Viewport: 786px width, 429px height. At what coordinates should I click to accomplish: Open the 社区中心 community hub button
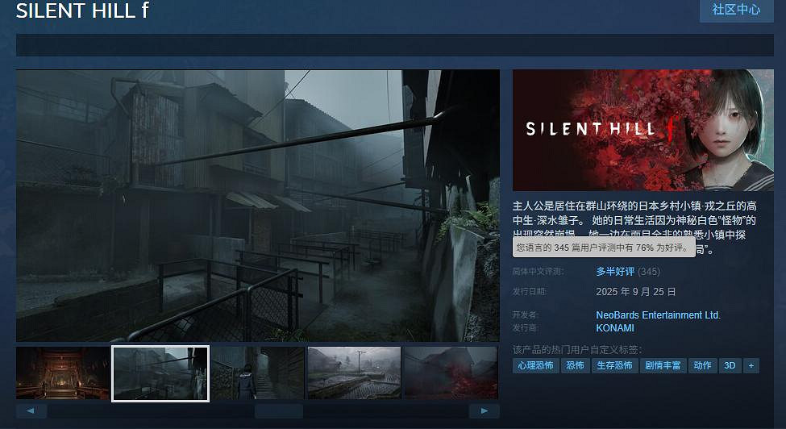point(736,10)
